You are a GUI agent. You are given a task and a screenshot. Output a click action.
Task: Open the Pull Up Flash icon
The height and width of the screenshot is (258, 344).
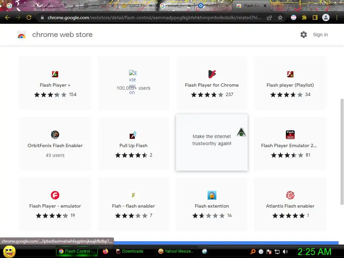(x=133, y=135)
